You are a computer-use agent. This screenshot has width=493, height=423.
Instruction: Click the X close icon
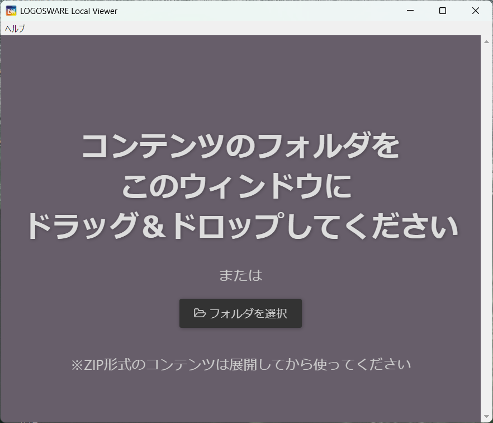(475, 10)
